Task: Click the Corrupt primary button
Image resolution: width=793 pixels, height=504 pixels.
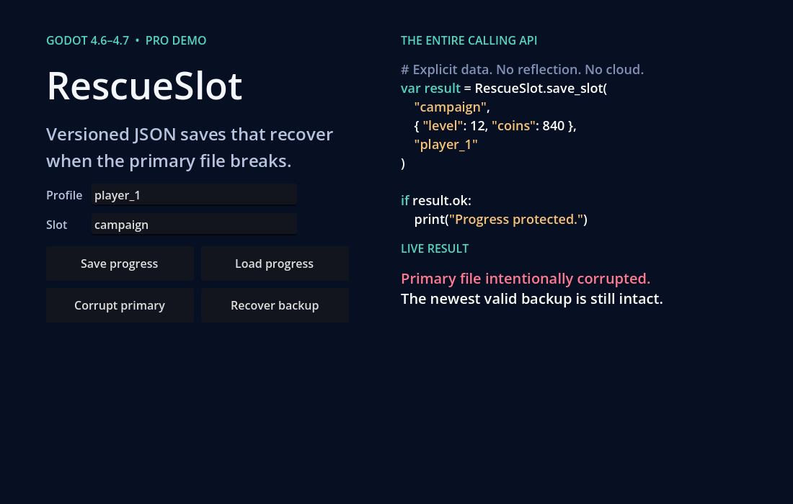Action: click(120, 305)
